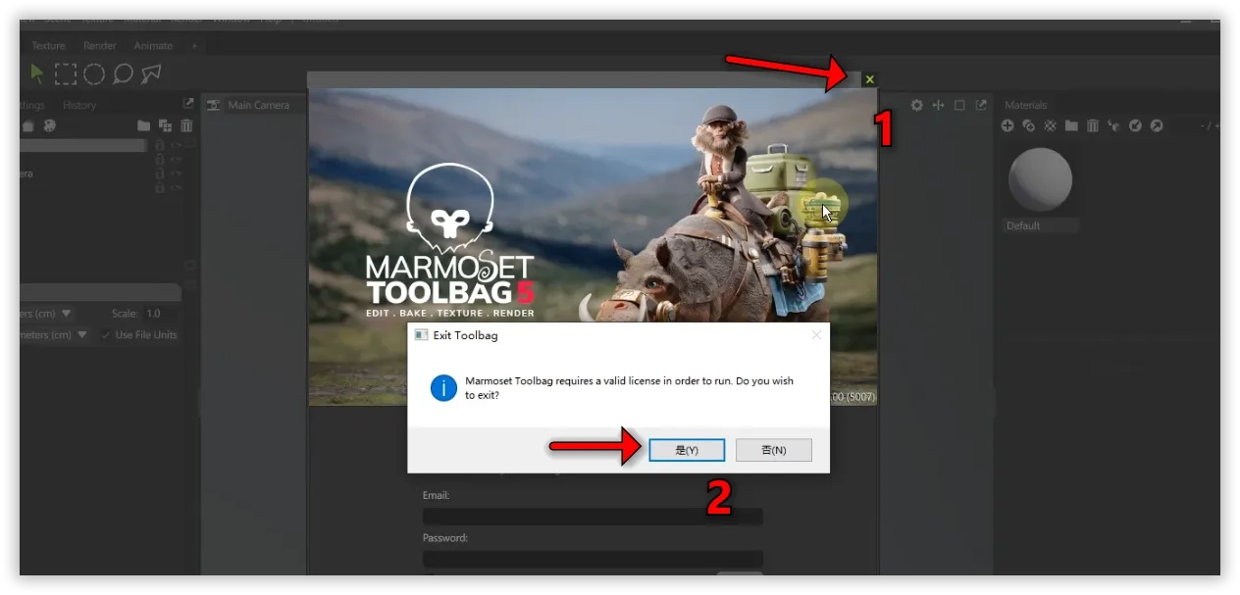Click the scene panel duplicate icon
The width and height of the screenshot is (1240, 595).
(165, 125)
